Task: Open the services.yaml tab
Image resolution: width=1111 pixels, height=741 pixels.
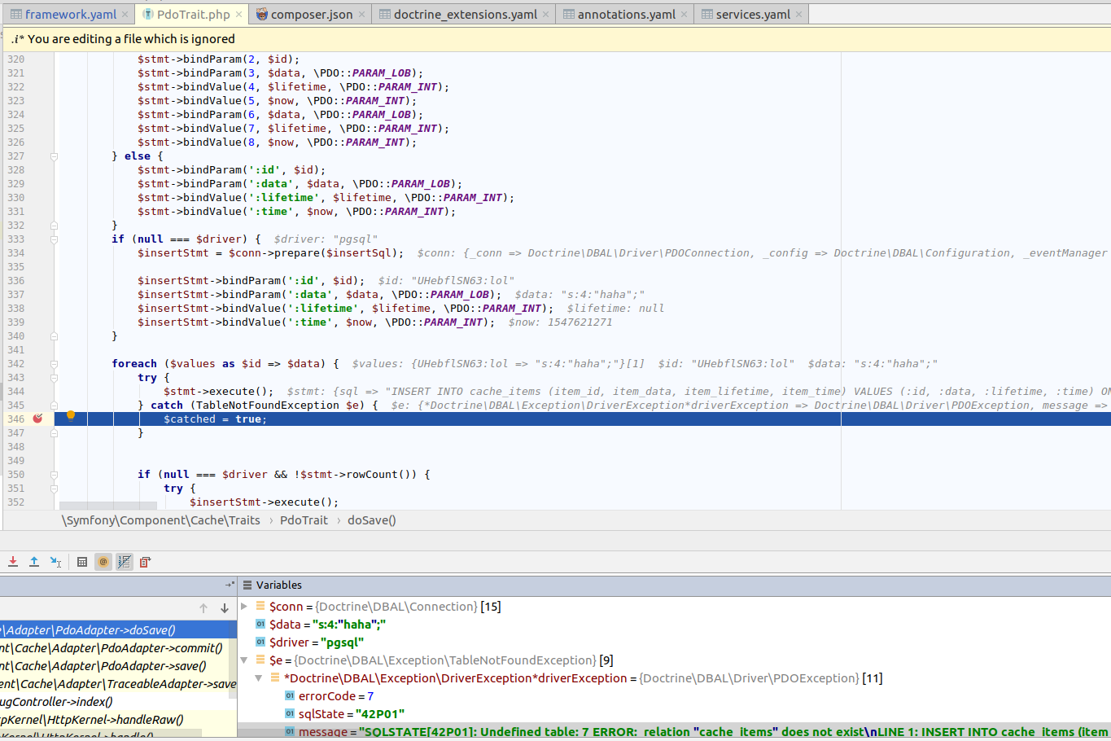Action: tap(753, 14)
